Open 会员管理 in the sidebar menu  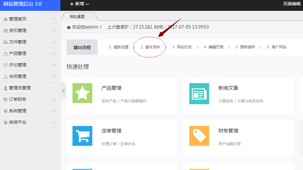(x=18, y=76)
